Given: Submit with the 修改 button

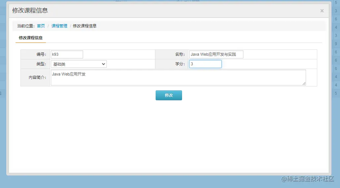Looking at the screenshot, I should 169,95.
